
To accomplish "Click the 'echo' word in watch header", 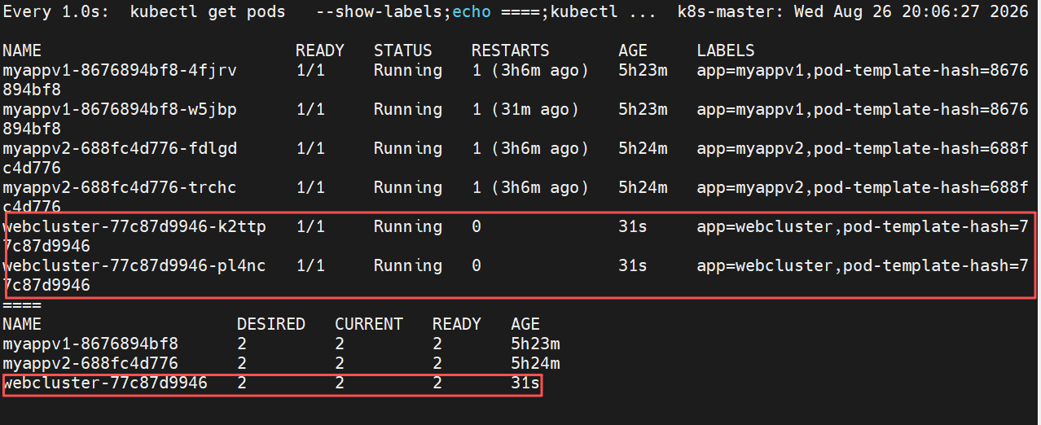I will [472, 12].
